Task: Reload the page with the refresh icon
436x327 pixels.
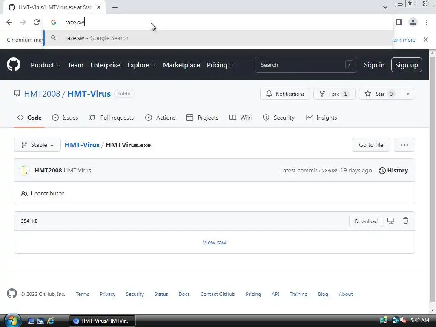Action: coord(37,22)
